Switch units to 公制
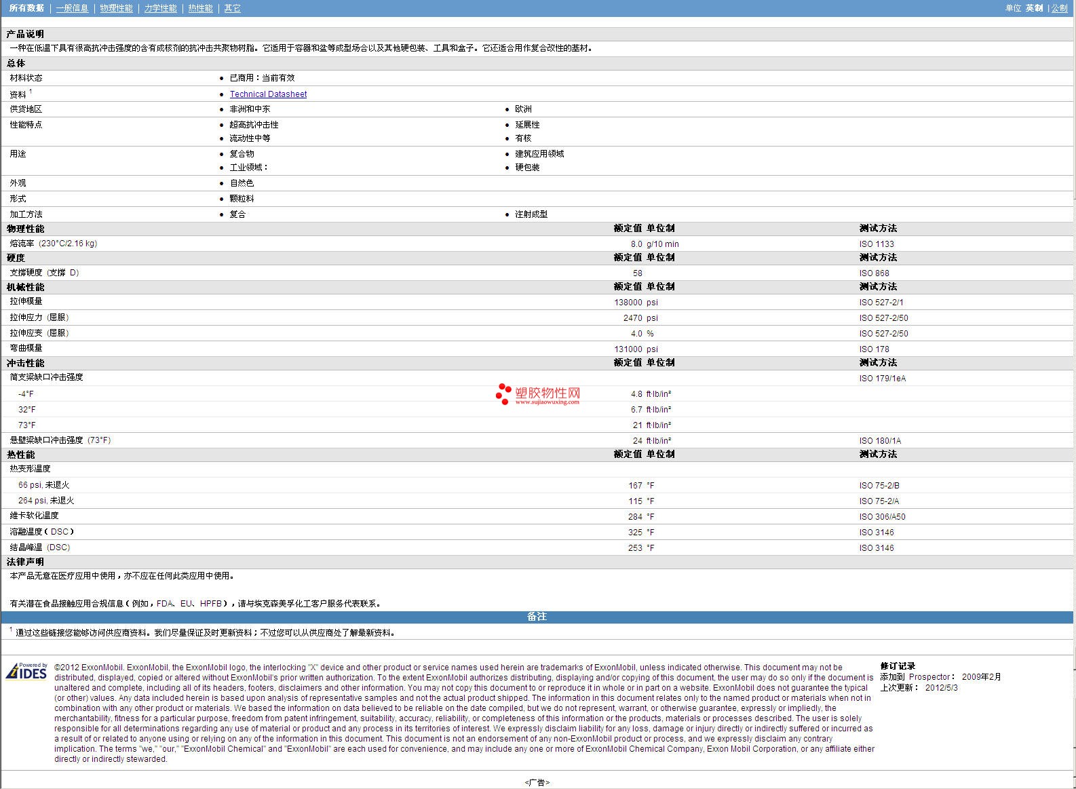Screen dimensions: 1076x789 [1059, 8]
